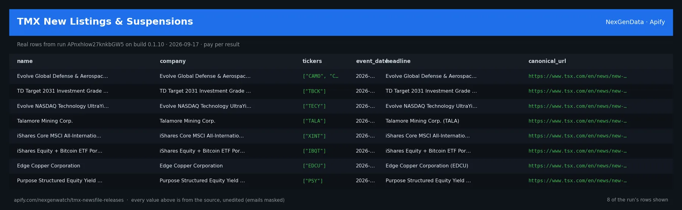Select the headline column header
Viewport: 682px width, 210px height.
pos(398,61)
